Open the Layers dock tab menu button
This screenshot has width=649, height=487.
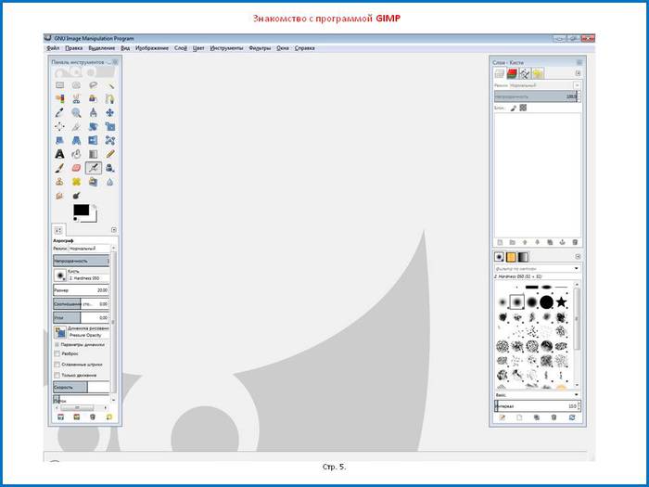coord(579,73)
